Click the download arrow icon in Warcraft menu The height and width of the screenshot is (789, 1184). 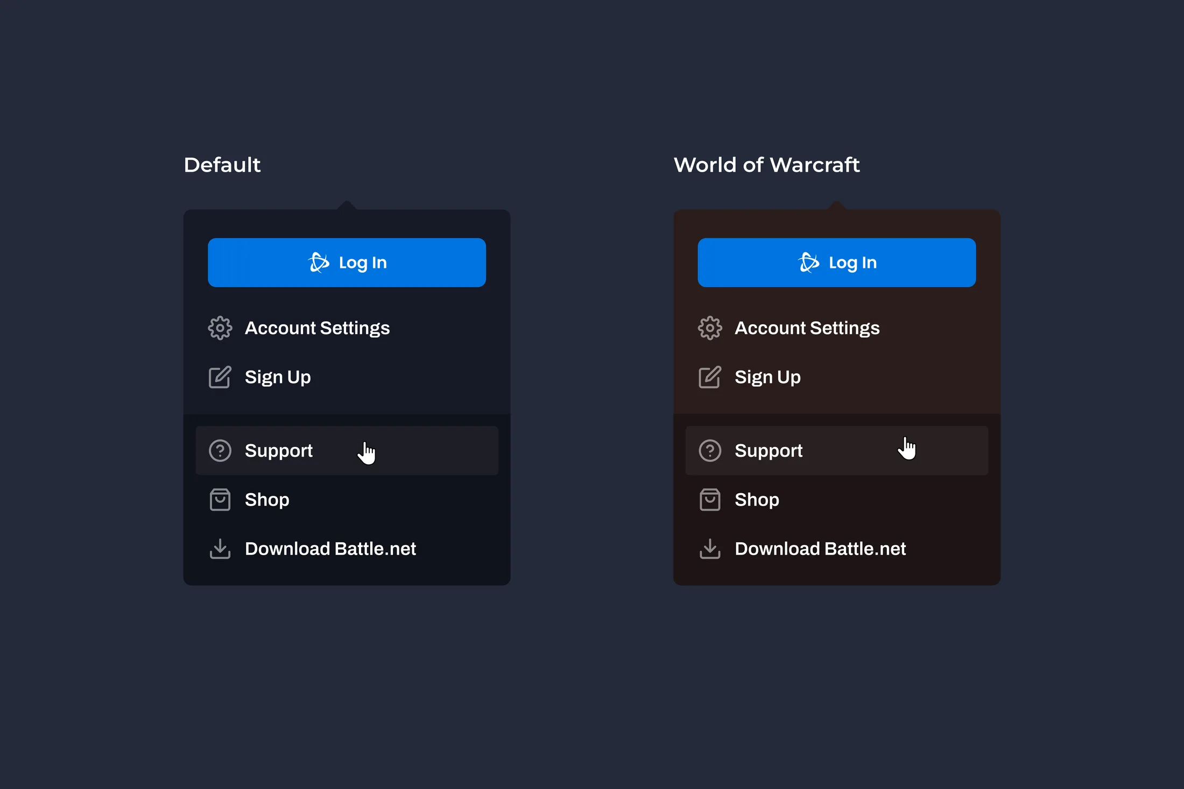tap(710, 549)
